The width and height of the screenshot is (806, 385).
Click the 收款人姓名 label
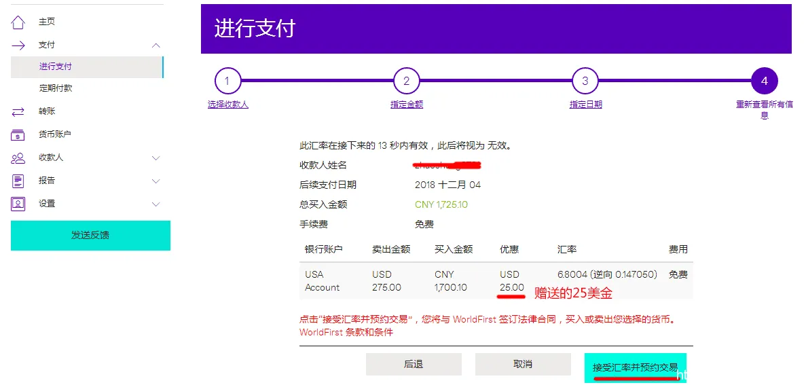[323, 166]
